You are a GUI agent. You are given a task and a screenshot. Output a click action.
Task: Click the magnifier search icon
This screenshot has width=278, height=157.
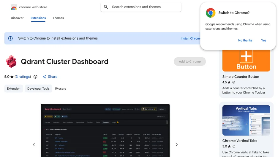pos(106,7)
